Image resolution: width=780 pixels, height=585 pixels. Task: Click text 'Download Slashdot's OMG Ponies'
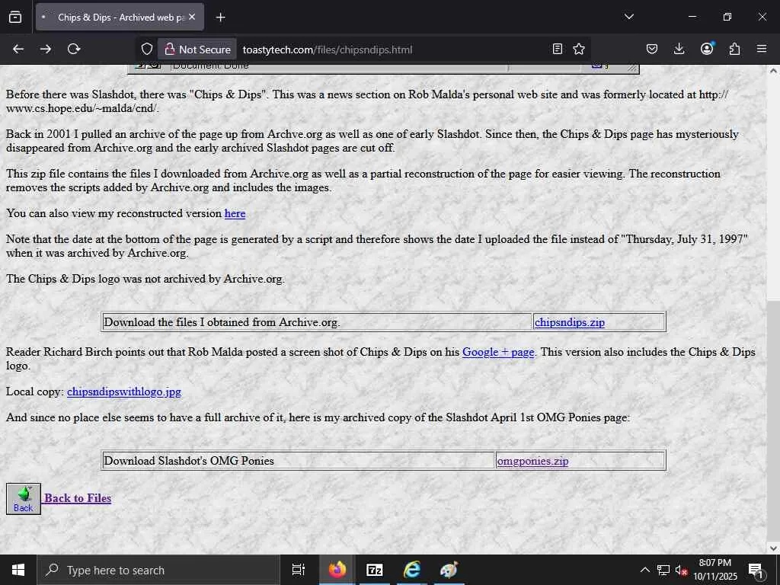(189, 461)
